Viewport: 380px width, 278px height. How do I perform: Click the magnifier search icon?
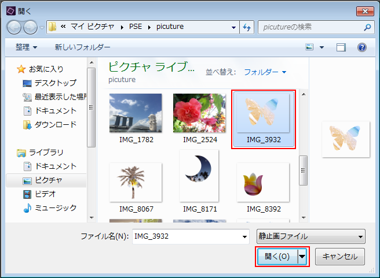pyautogui.click(x=367, y=27)
